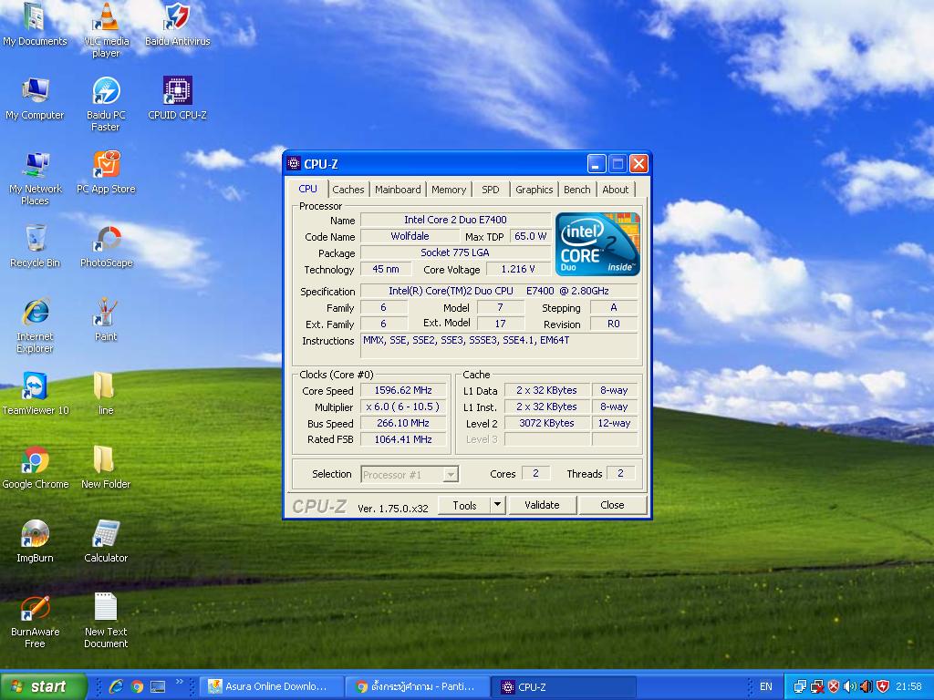
Task: Switch to Pantip Chrome taskbar item
Action: tap(418, 686)
